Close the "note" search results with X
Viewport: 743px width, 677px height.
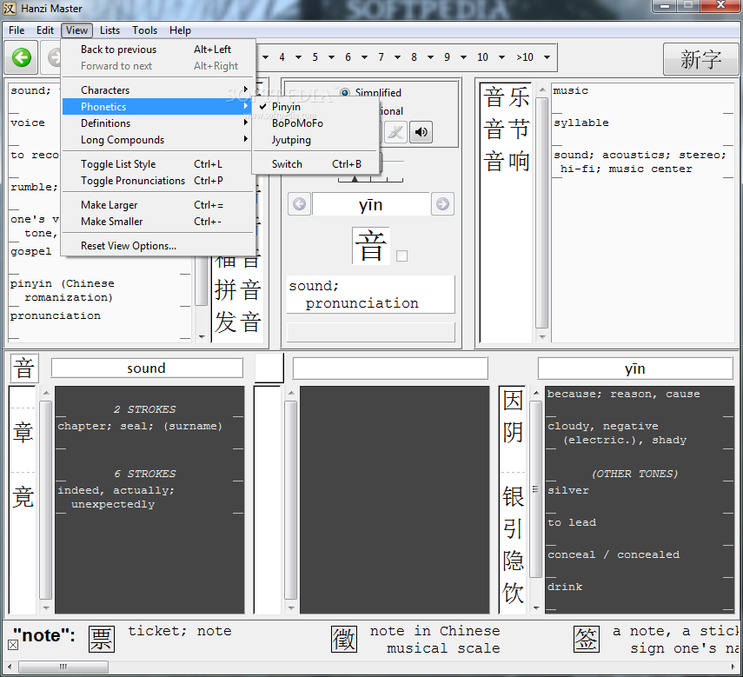tap(13, 645)
